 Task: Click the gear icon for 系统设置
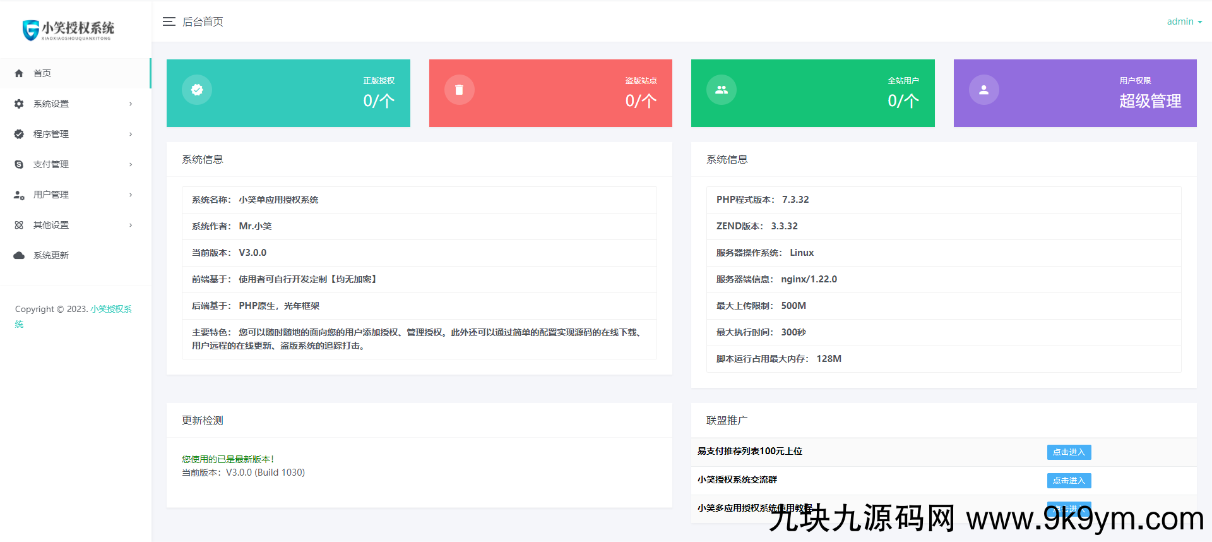coord(19,104)
